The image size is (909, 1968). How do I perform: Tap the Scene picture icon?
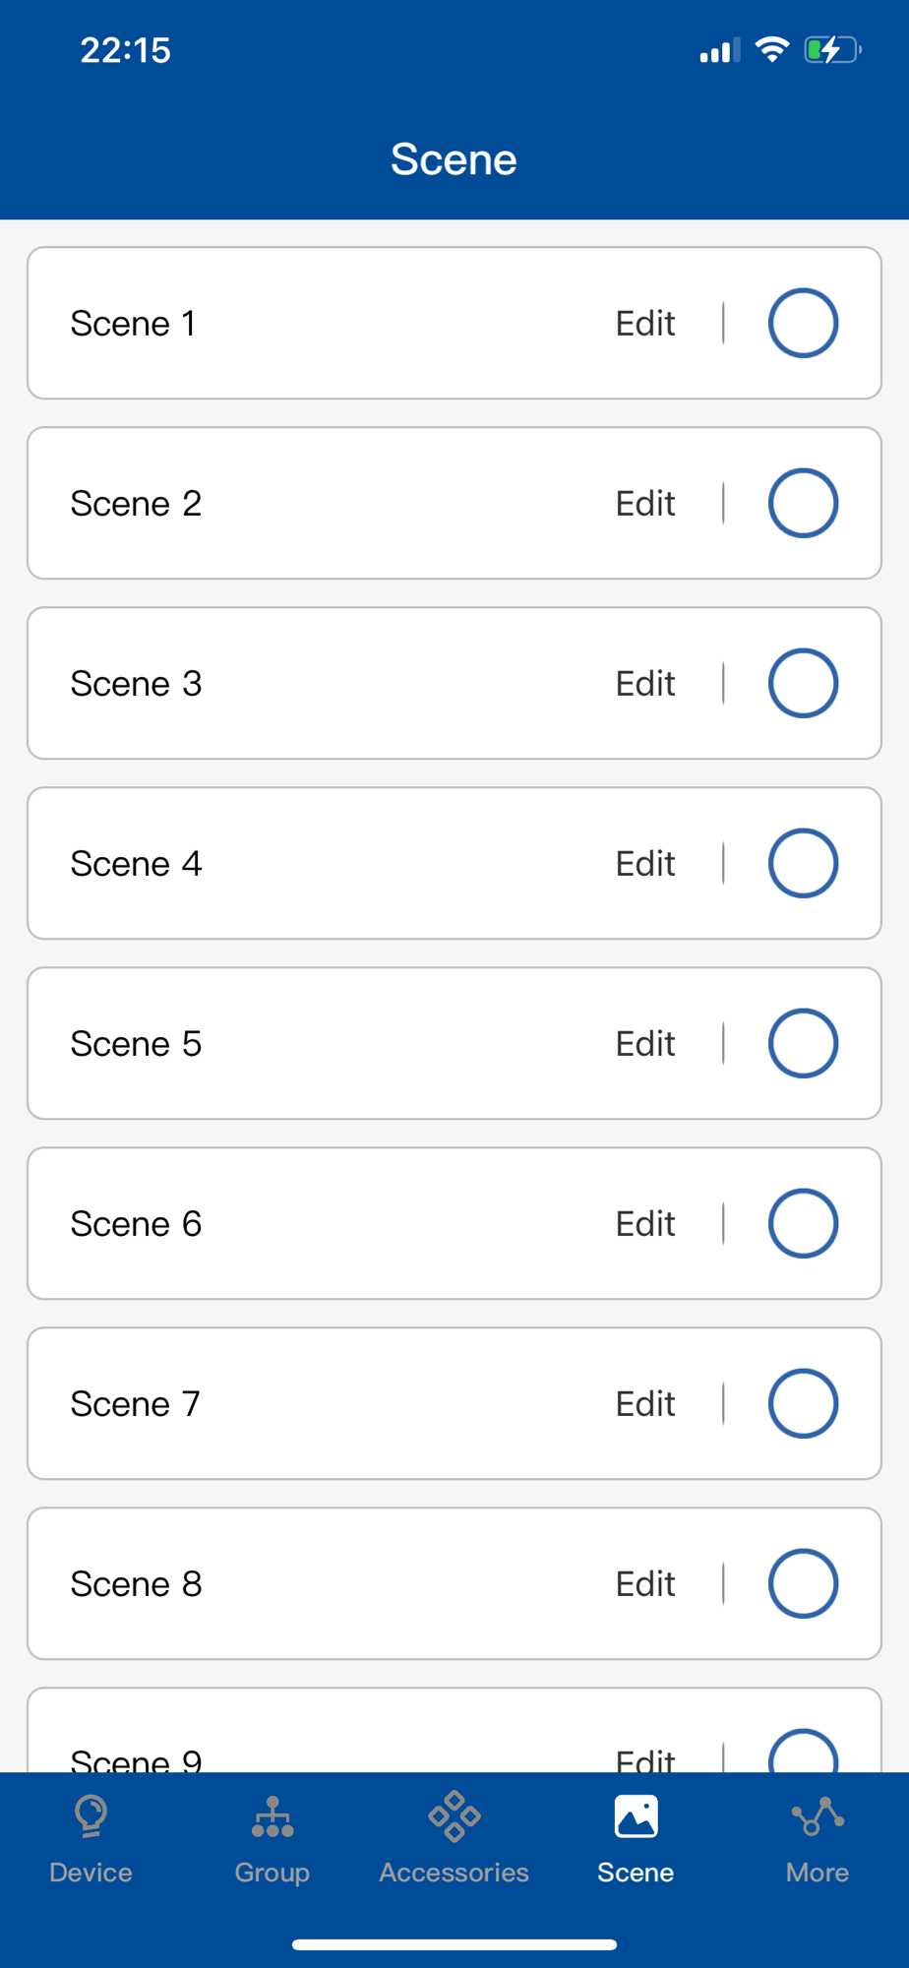pos(636,1816)
